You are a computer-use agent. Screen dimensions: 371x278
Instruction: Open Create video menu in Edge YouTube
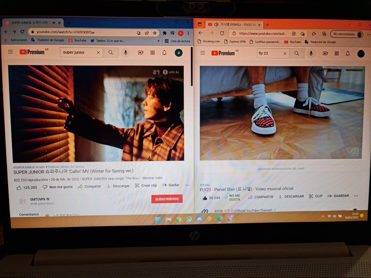coord(325,53)
